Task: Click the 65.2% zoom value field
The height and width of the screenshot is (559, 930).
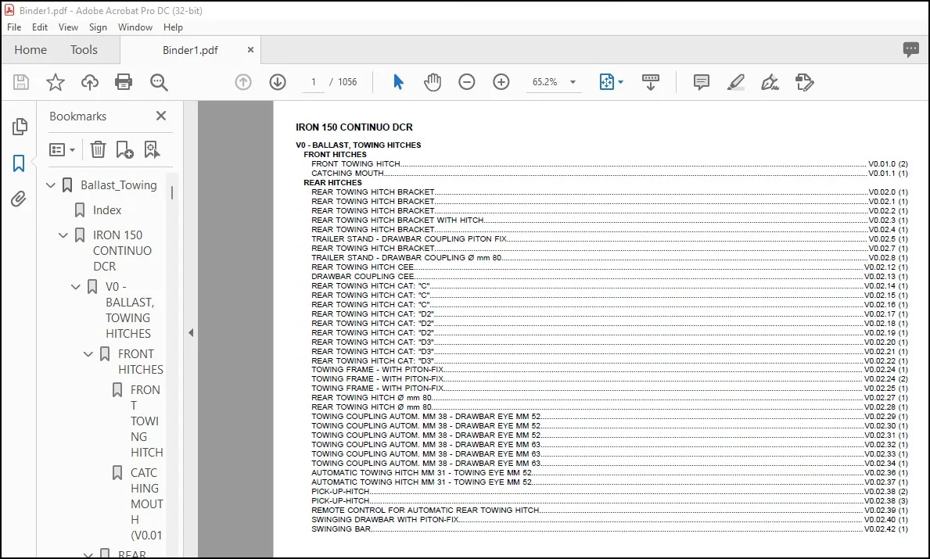Action: pos(545,82)
